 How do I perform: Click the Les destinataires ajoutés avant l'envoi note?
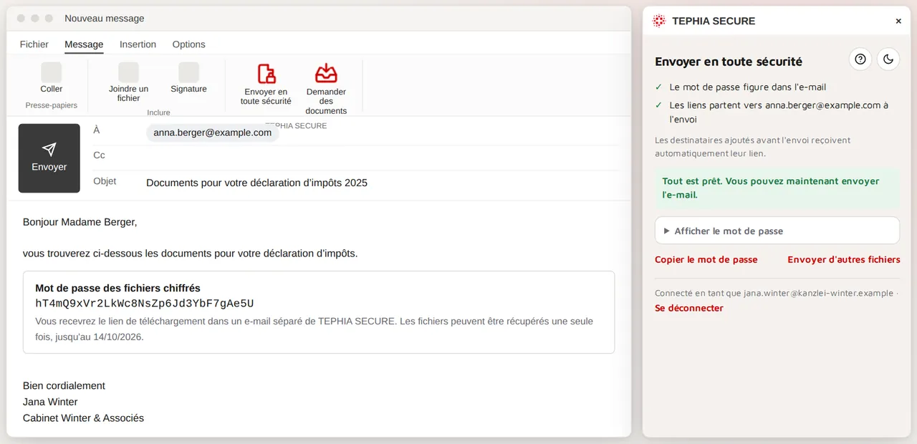click(x=752, y=147)
